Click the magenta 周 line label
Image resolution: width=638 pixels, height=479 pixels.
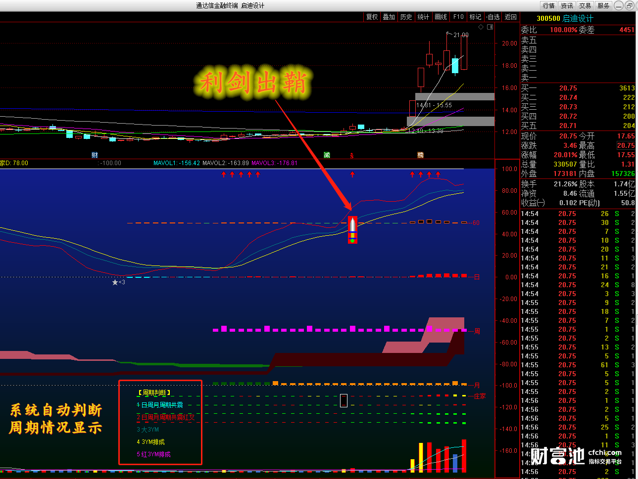coord(477,331)
